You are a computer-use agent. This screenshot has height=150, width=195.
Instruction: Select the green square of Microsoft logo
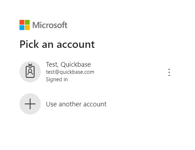(x=27, y=22)
